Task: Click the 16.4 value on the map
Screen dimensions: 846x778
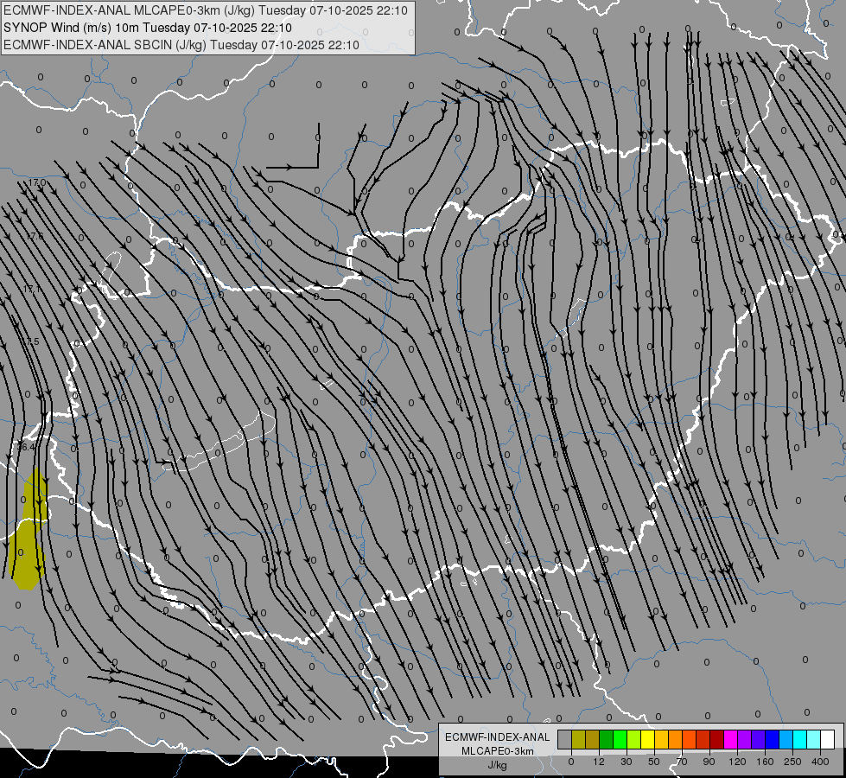Action: (x=26, y=447)
